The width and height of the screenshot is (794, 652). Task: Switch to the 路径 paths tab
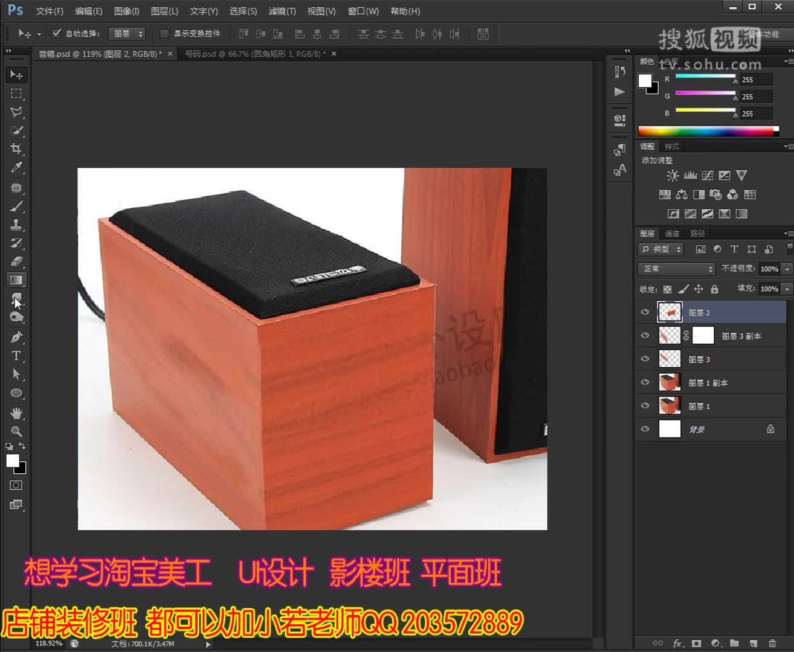click(x=697, y=233)
